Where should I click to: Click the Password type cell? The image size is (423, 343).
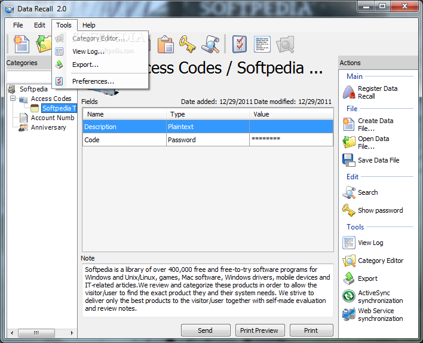(x=208, y=140)
